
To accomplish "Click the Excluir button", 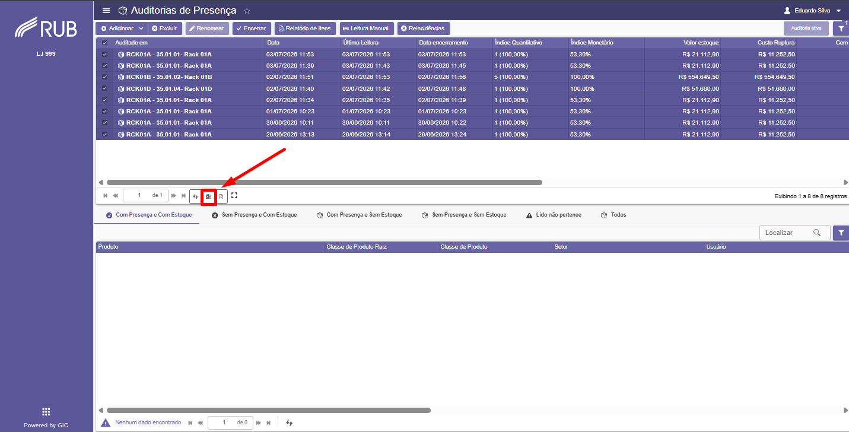I will (164, 28).
